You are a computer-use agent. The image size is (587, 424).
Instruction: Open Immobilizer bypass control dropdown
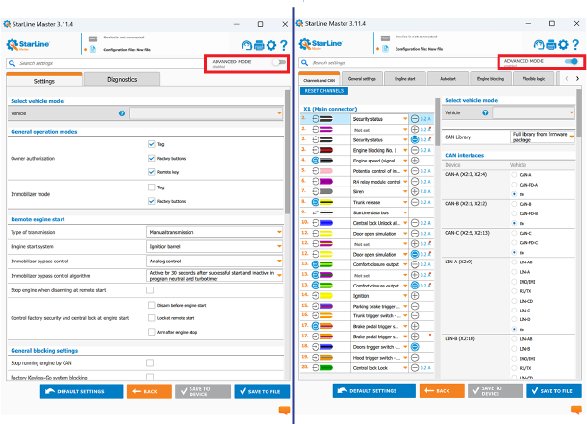click(215, 261)
